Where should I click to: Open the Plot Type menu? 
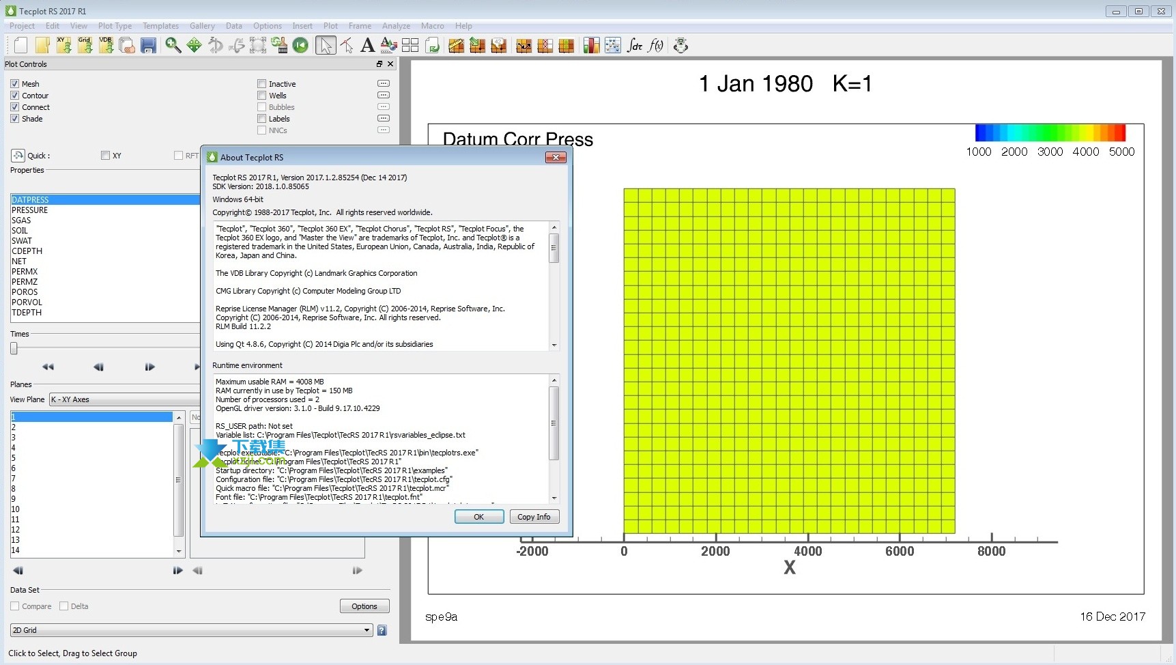(115, 26)
